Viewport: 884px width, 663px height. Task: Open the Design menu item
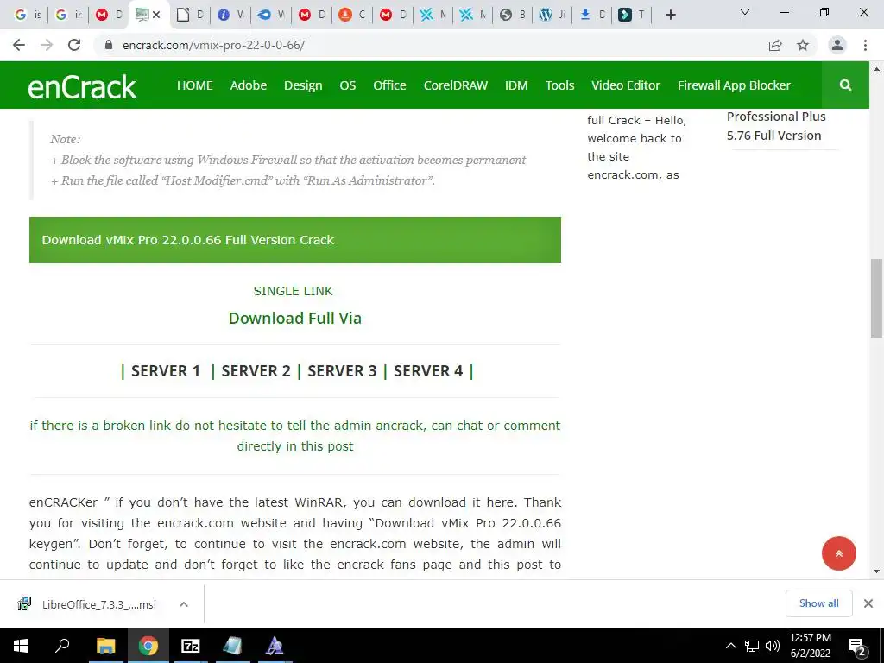[303, 85]
